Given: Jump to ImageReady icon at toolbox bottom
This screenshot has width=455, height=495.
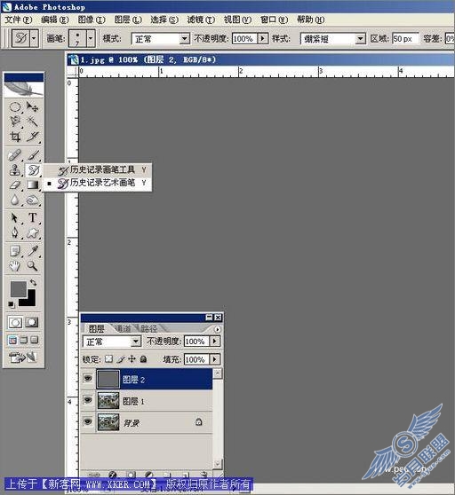Looking at the screenshot, I should pyautogui.click(x=23, y=357).
